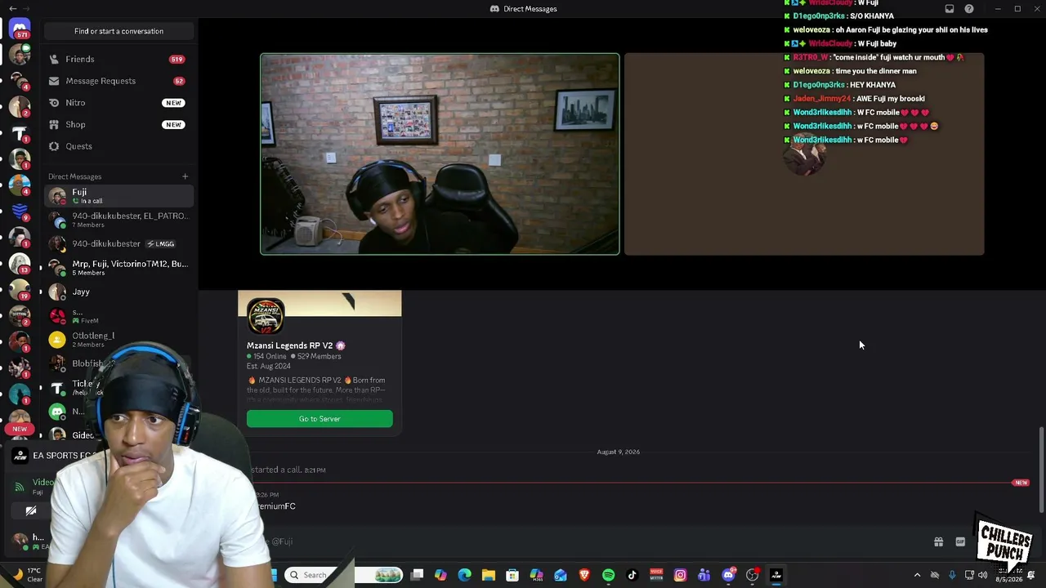The image size is (1046, 588).
Task: Click the scrollbar in chat area
Action: (1041, 470)
